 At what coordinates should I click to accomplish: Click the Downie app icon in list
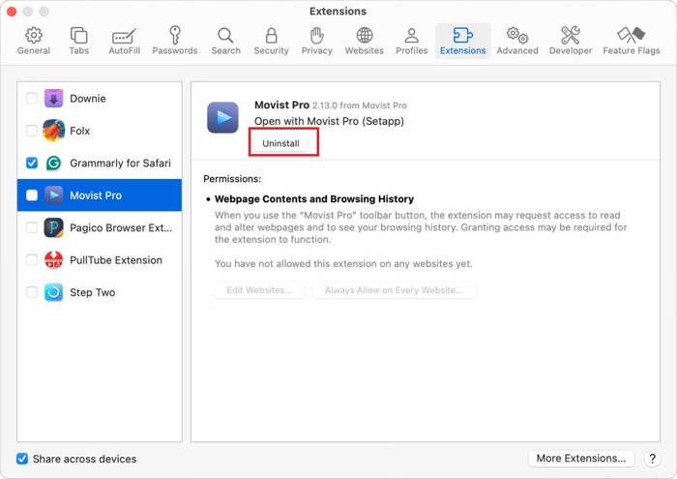coord(53,98)
